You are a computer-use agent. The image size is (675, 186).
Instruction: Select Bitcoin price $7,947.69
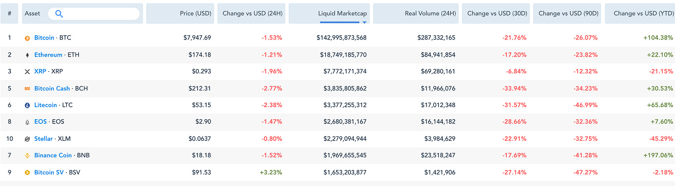point(197,38)
